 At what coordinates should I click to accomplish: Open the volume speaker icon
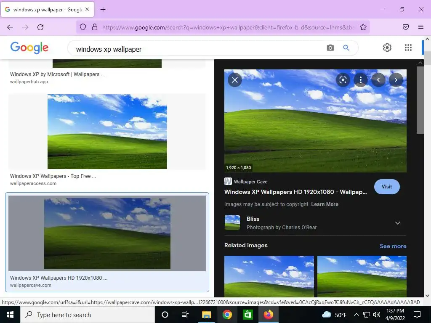click(x=377, y=315)
